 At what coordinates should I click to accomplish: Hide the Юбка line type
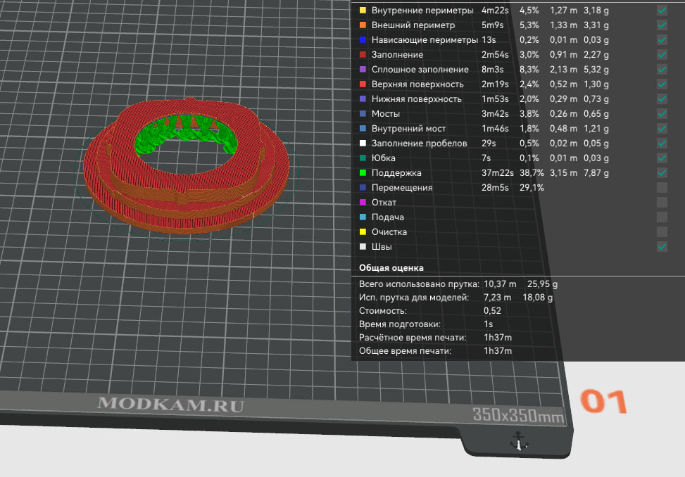662,158
